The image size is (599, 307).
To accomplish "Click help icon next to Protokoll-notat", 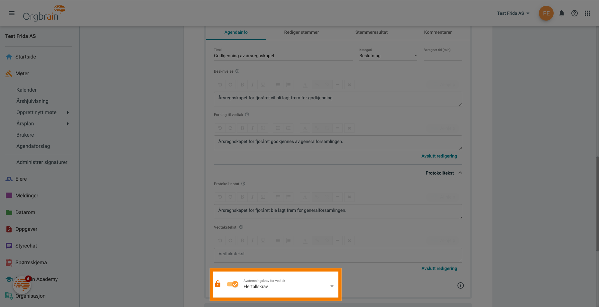I will pos(243,184).
